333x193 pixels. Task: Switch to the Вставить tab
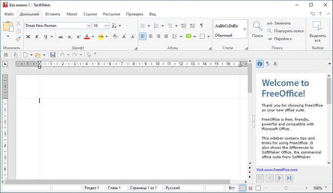click(x=53, y=14)
